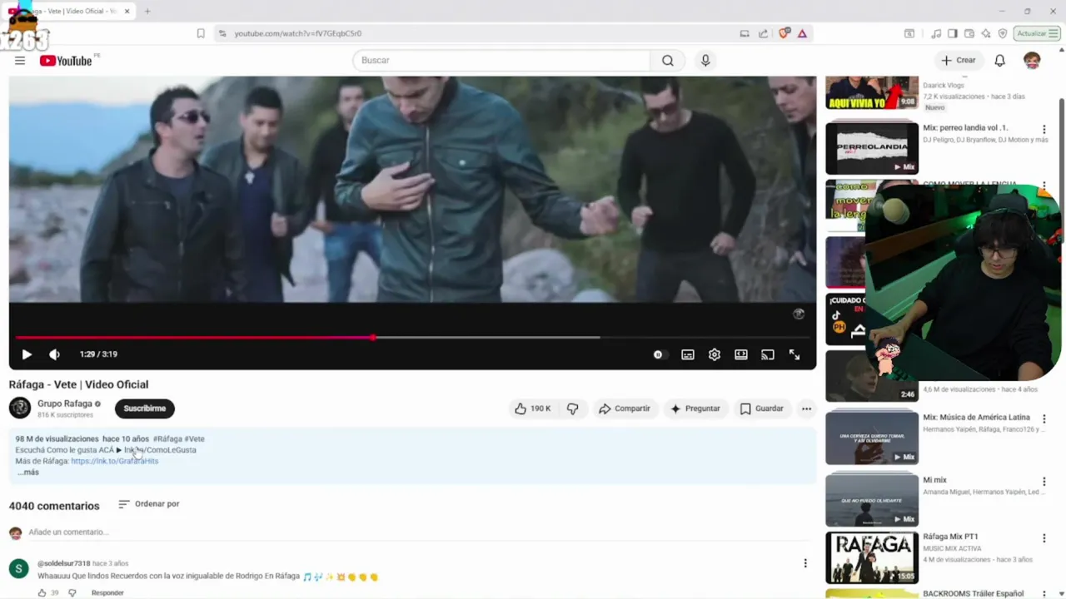Switch player to theater mode
This screenshot has width=1066, height=599.
741,354
